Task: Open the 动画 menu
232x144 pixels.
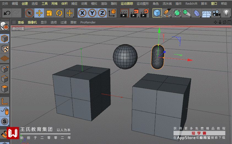Action: 84,4
